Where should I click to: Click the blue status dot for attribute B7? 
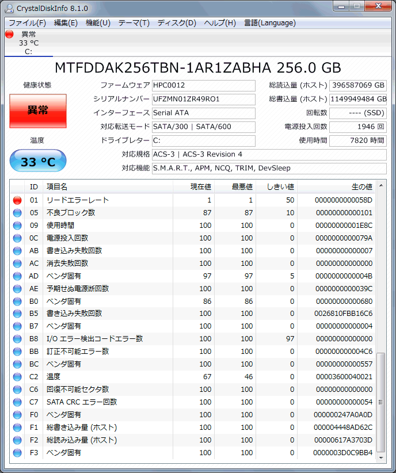click(x=17, y=326)
